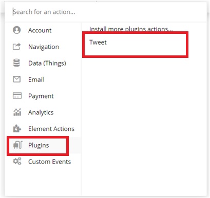The width and height of the screenshot is (210, 198).
Task: Click the Navigation arrow icon
Action: tap(17, 46)
